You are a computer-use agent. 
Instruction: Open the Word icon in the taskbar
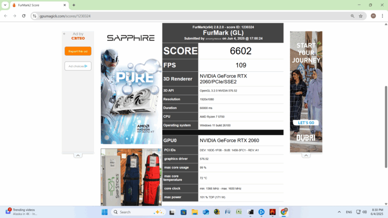(228, 212)
